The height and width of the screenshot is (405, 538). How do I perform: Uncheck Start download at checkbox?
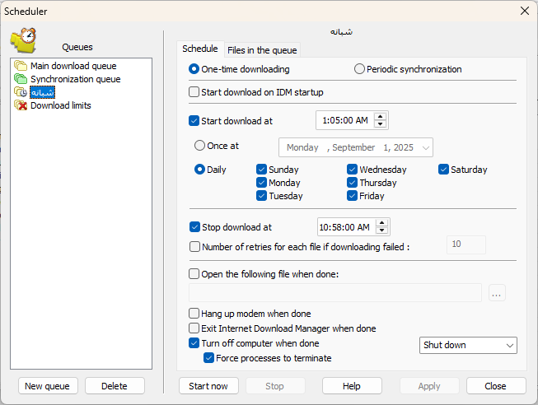(x=194, y=121)
